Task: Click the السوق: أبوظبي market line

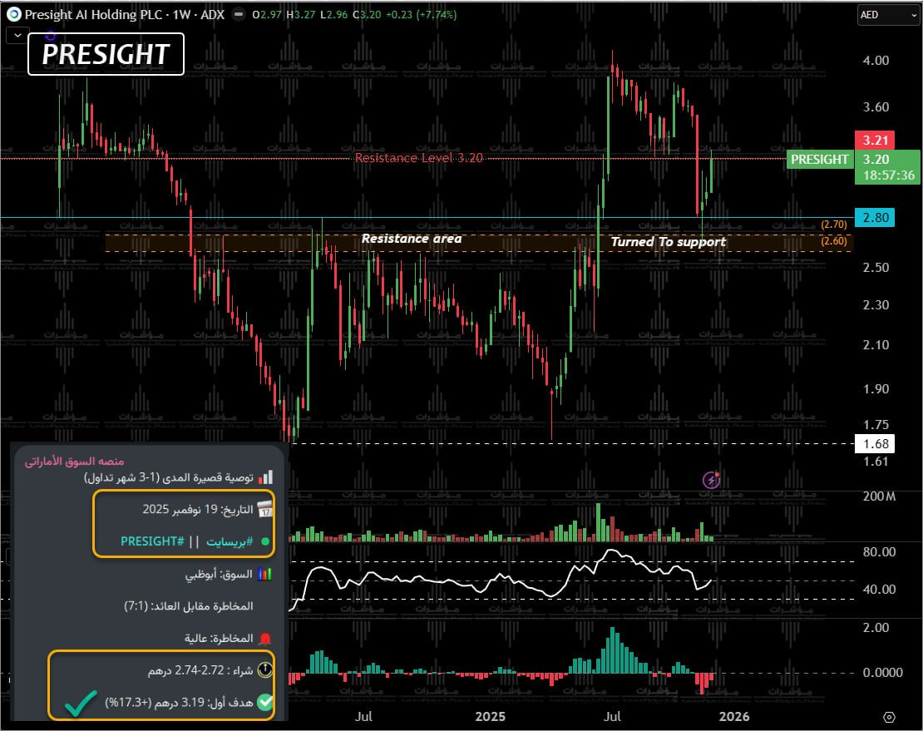Action: (x=219, y=574)
